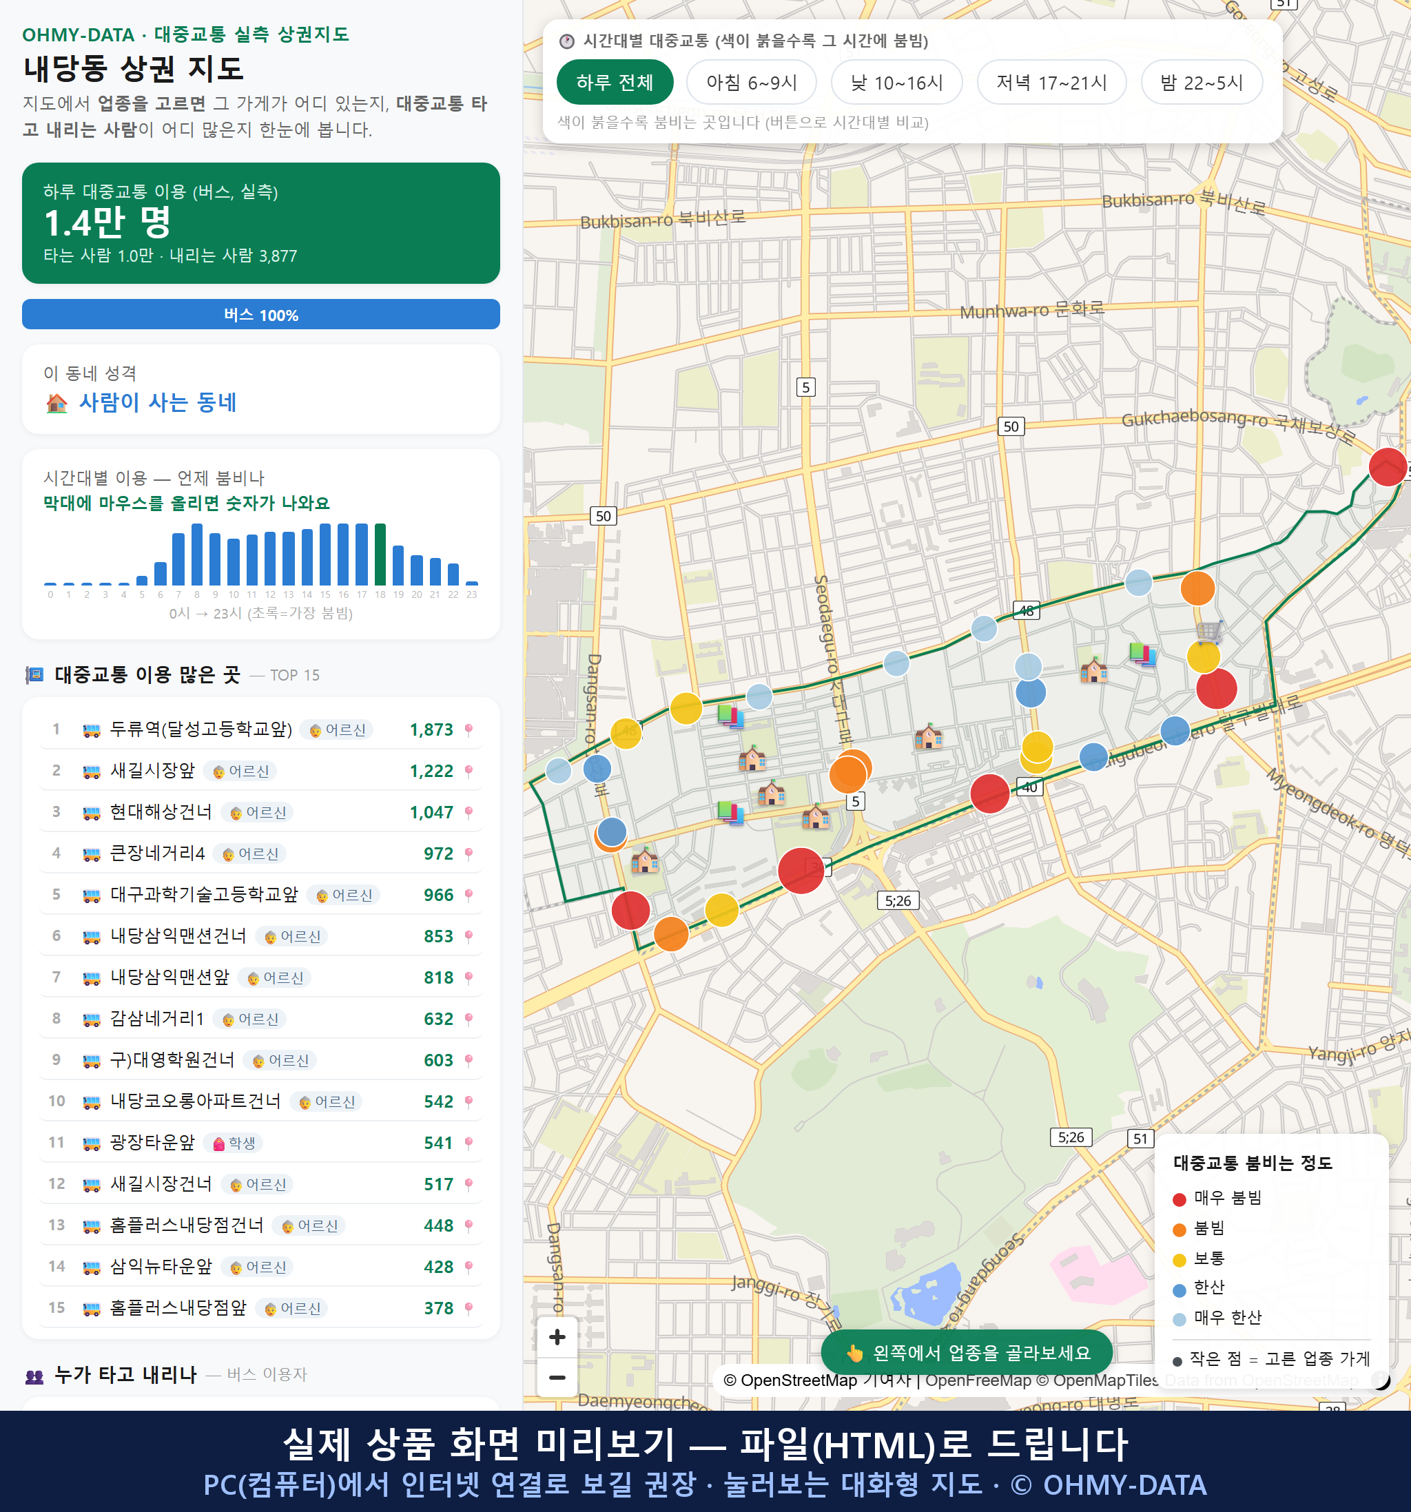This screenshot has height=1512, width=1411.
Task: Open the OpenStreetMap attribution link
Action: point(790,1380)
